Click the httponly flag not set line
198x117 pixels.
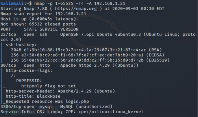click(48, 86)
